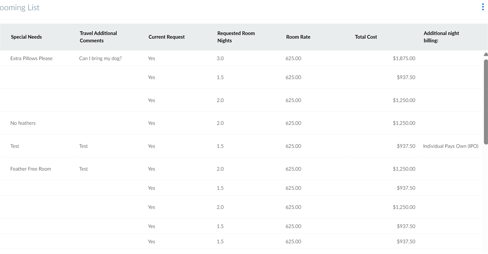Click the Room Rate column header

[298, 37]
